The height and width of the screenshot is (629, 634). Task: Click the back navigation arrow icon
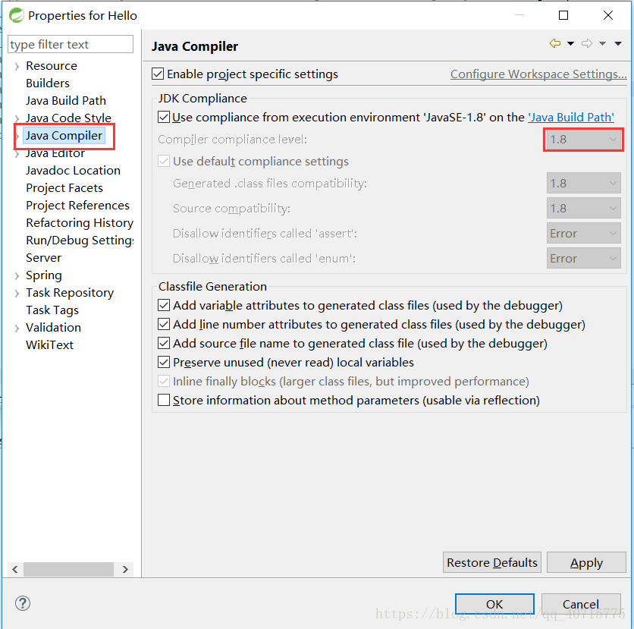coord(555,43)
